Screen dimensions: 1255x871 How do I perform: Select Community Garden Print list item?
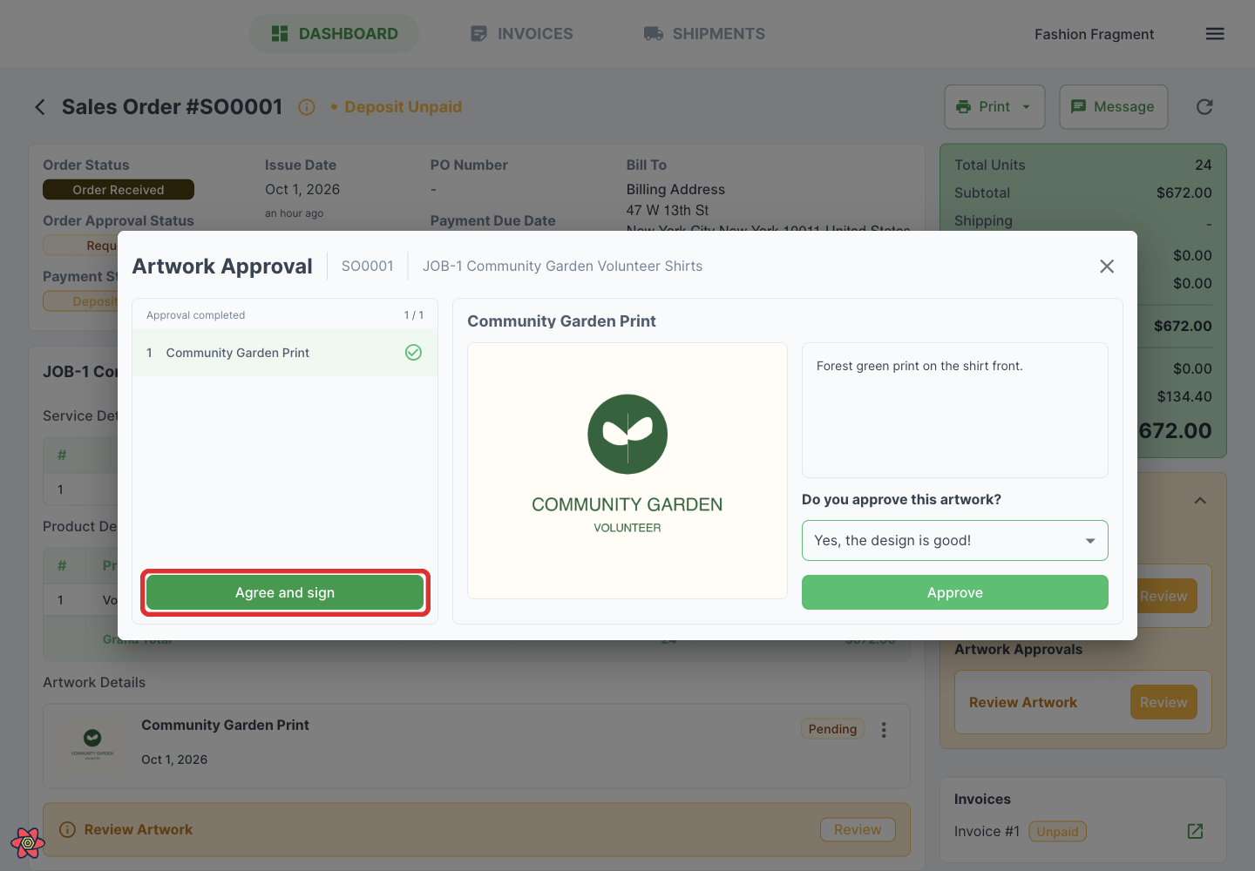pos(285,353)
